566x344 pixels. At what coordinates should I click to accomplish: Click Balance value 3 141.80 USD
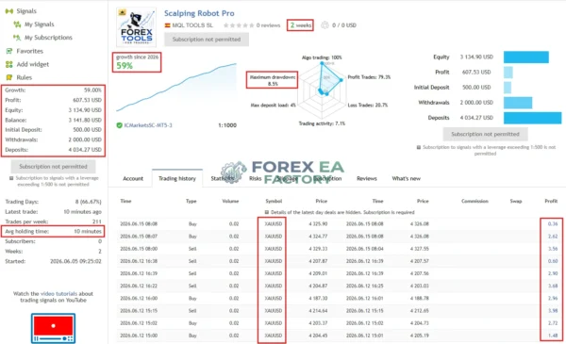(x=85, y=120)
